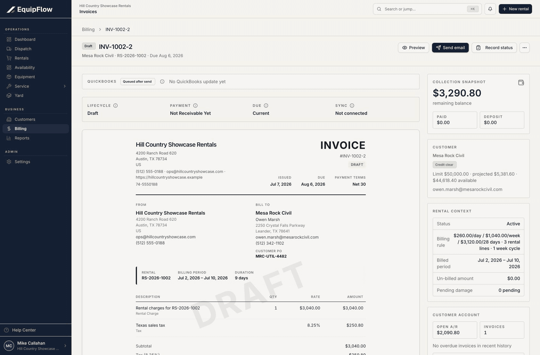Click the Texas sales tax line

pos(251,328)
